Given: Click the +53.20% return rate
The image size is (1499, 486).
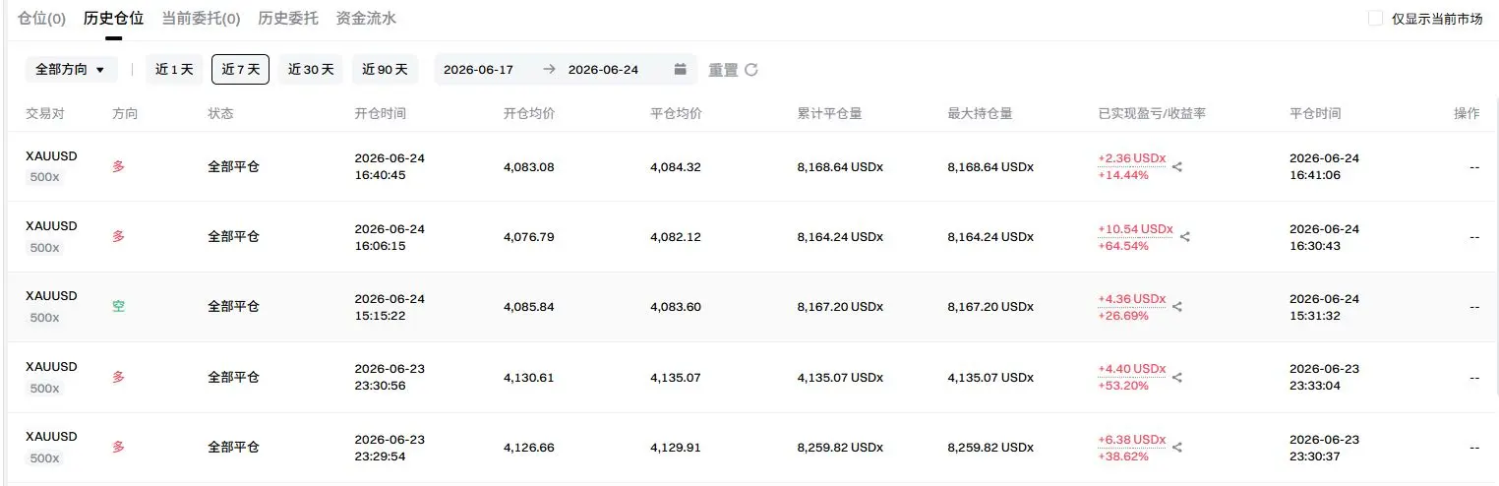Looking at the screenshot, I should pos(1123,386).
